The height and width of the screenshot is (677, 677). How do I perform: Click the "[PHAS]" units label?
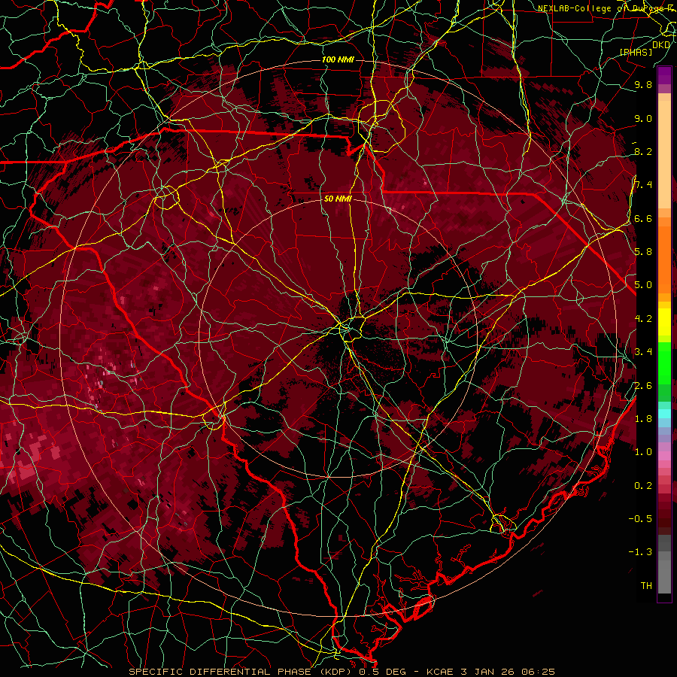point(636,53)
